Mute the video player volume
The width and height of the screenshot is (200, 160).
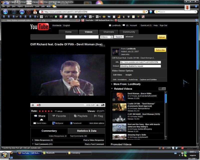click(98, 105)
